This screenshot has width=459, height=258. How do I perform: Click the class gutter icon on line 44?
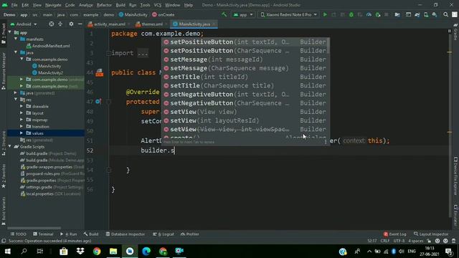pyautogui.click(x=100, y=72)
